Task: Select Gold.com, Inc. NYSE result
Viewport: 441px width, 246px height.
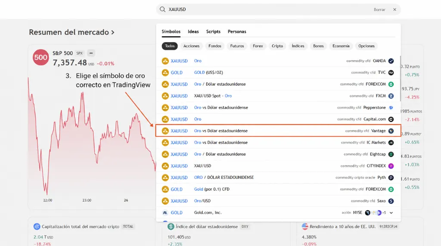Action: (278, 212)
